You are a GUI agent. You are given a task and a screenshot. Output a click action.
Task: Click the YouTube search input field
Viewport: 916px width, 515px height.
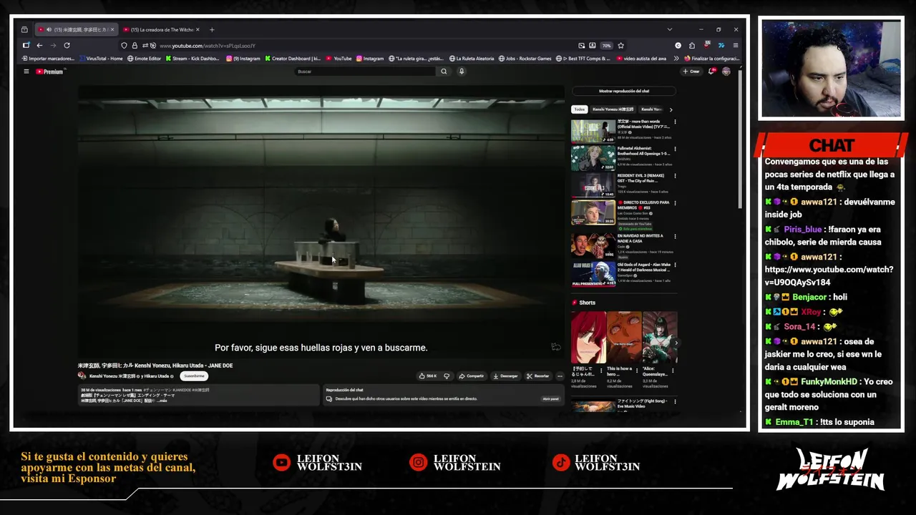point(365,72)
